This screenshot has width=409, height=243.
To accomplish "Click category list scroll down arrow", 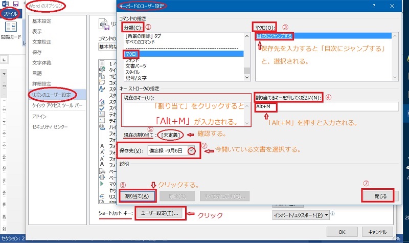I will point(247,78).
